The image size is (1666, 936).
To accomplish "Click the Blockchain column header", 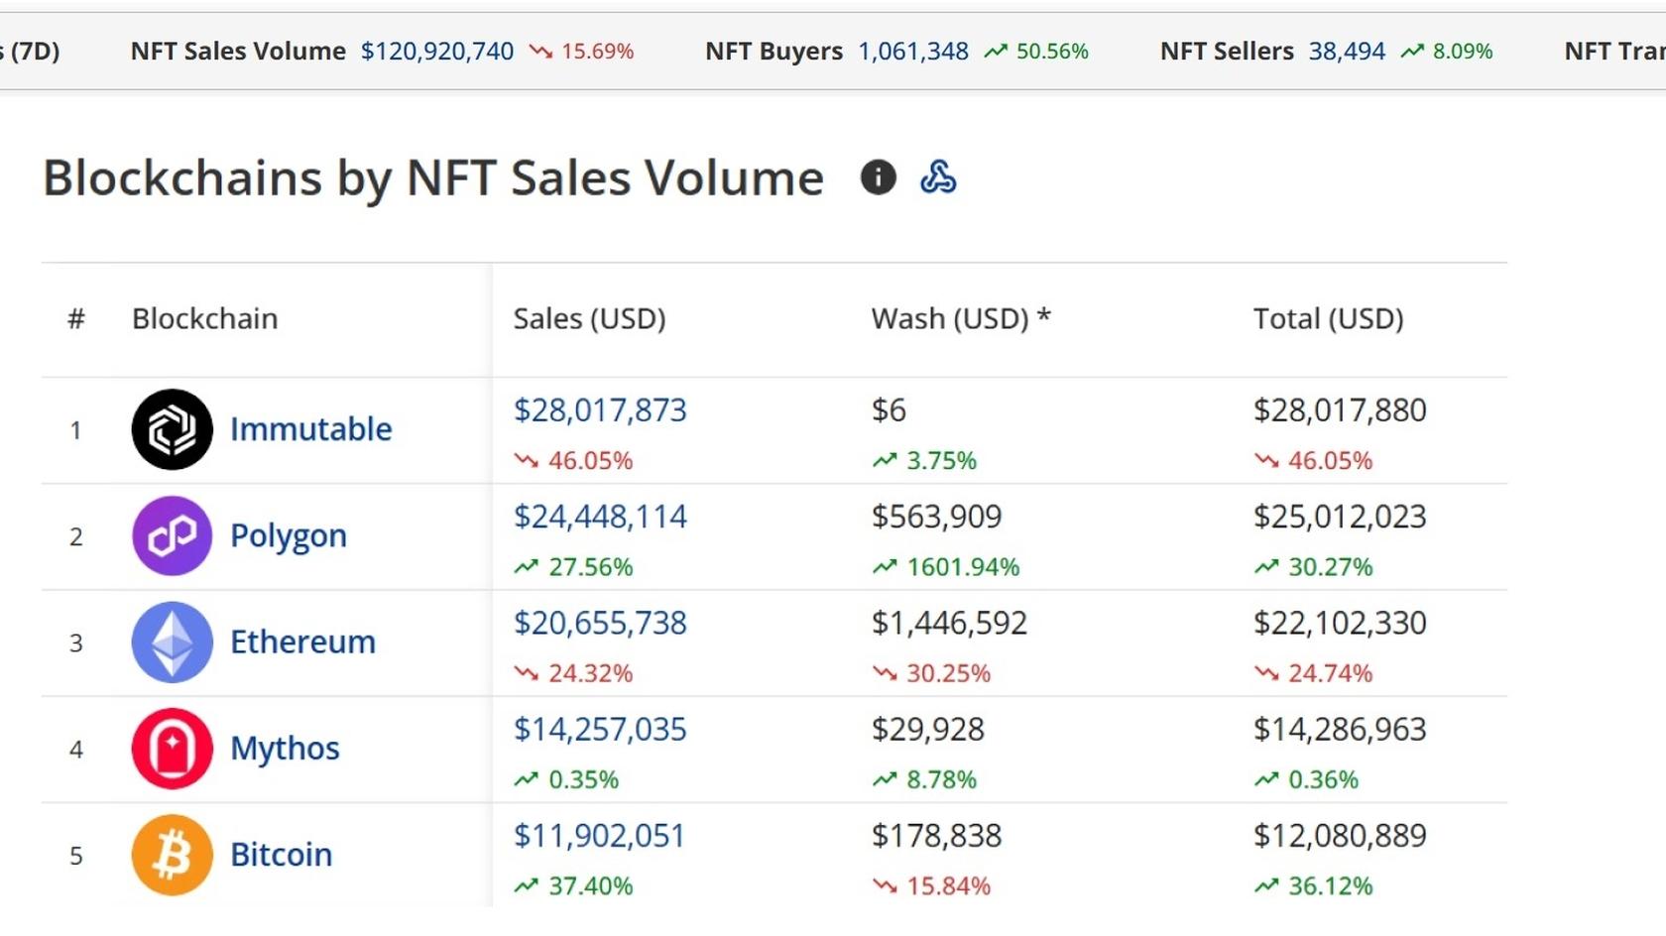I will coord(204,319).
